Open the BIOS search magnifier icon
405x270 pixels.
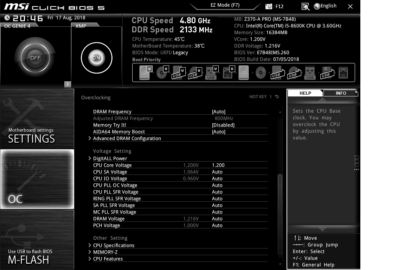(x=306, y=6)
